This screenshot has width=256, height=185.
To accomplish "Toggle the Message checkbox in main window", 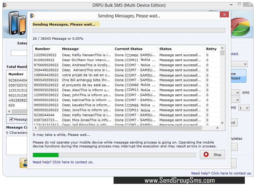I will (11, 119).
